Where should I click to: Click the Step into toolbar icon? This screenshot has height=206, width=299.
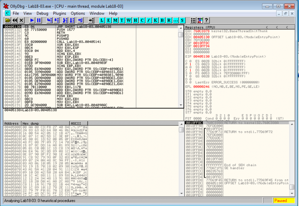point(50,21)
